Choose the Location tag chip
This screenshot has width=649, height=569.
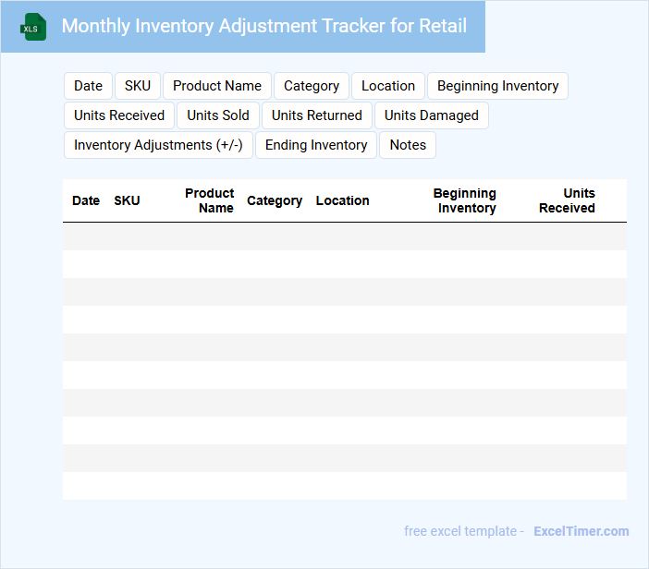pos(388,86)
